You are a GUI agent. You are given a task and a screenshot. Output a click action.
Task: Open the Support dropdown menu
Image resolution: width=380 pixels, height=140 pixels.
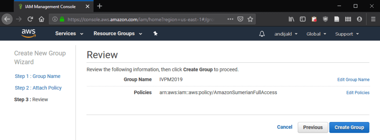[x=347, y=34]
